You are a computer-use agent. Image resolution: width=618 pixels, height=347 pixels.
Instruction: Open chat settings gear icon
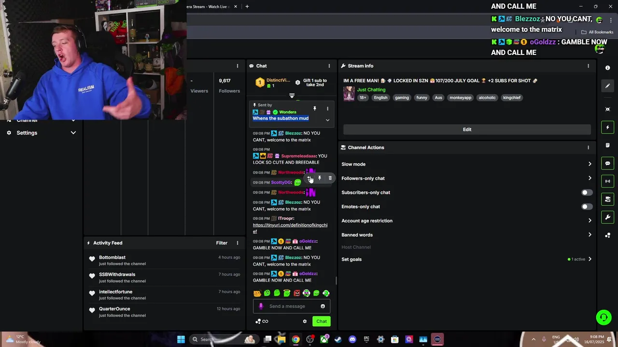(x=305, y=321)
